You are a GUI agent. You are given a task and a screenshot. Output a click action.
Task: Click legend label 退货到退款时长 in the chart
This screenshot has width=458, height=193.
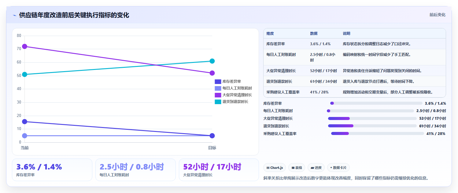click(235, 102)
